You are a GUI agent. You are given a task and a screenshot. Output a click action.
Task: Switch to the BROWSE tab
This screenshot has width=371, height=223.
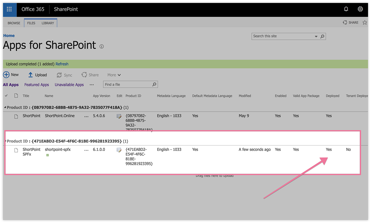[x=14, y=23]
